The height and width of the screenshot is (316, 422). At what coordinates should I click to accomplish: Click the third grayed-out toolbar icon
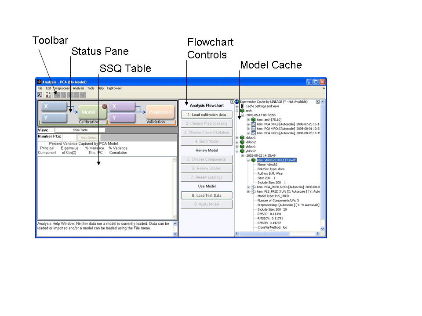[70, 95]
